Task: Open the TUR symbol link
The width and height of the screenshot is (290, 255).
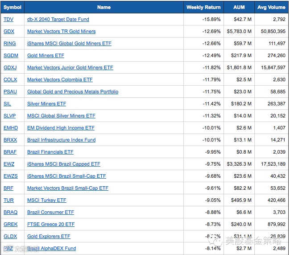Action: [x=8, y=200]
